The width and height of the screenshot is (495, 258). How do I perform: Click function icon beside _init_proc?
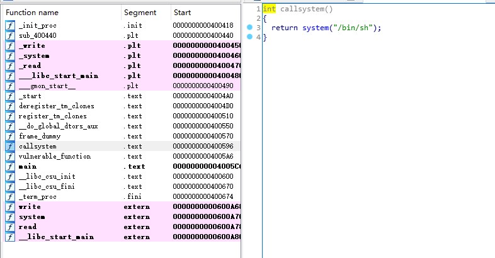point(10,25)
